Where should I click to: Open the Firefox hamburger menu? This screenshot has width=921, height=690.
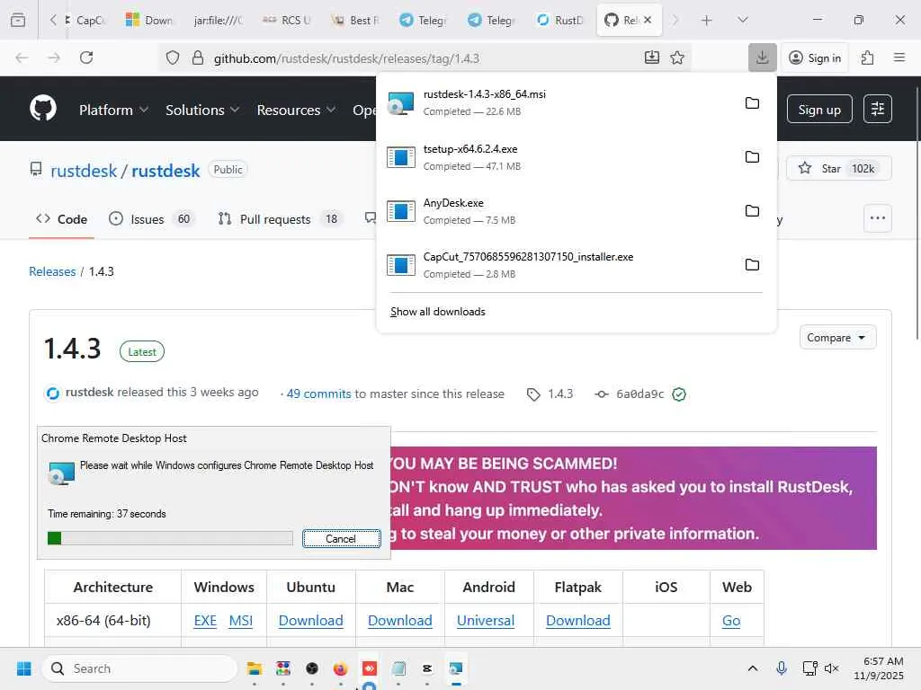pos(899,57)
